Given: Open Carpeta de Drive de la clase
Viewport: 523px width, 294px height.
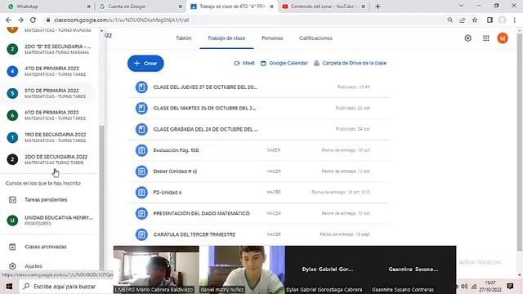Looking at the screenshot, I should pyautogui.click(x=350, y=63).
